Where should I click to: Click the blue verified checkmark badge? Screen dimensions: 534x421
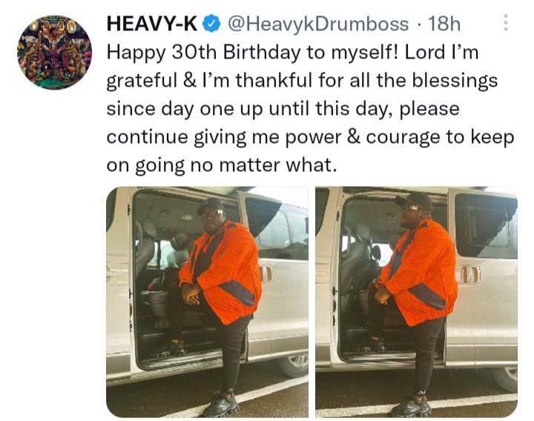pos(212,24)
